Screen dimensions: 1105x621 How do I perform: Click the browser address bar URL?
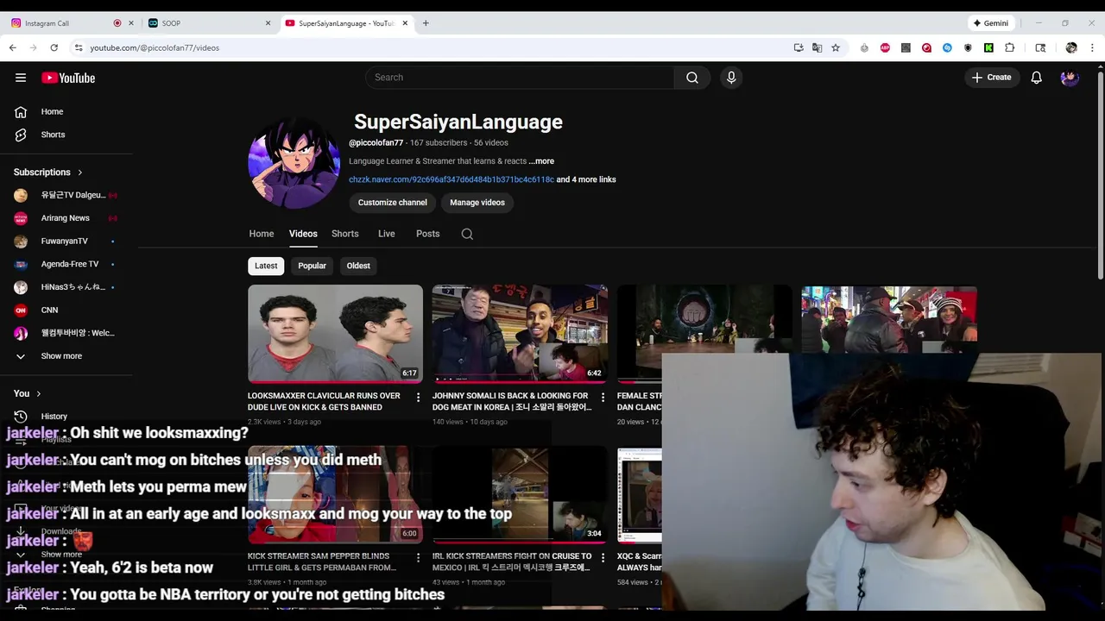click(155, 47)
